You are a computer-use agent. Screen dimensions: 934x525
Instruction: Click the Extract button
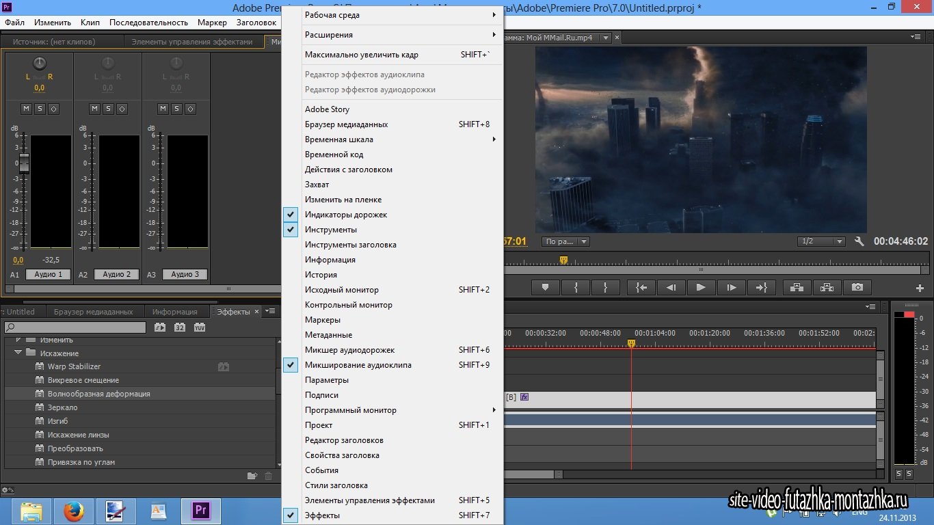coord(827,288)
